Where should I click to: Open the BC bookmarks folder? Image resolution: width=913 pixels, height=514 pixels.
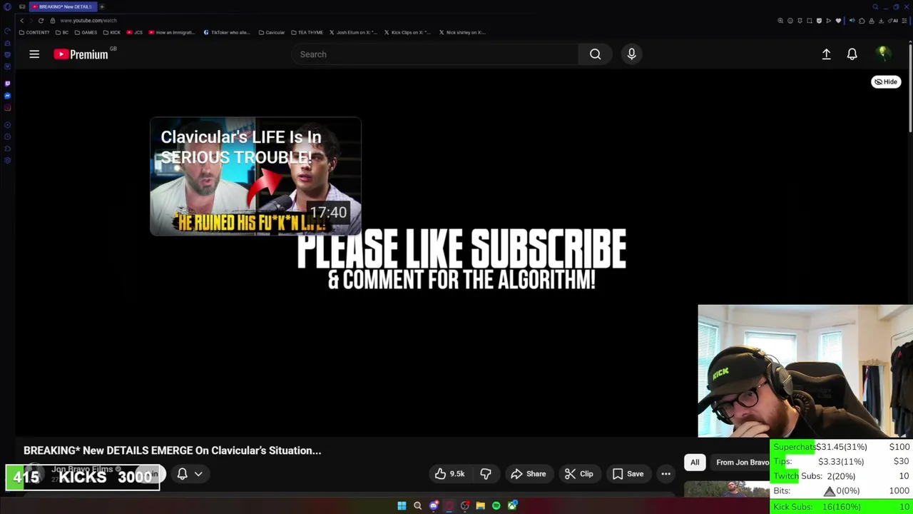coord(62,32)
